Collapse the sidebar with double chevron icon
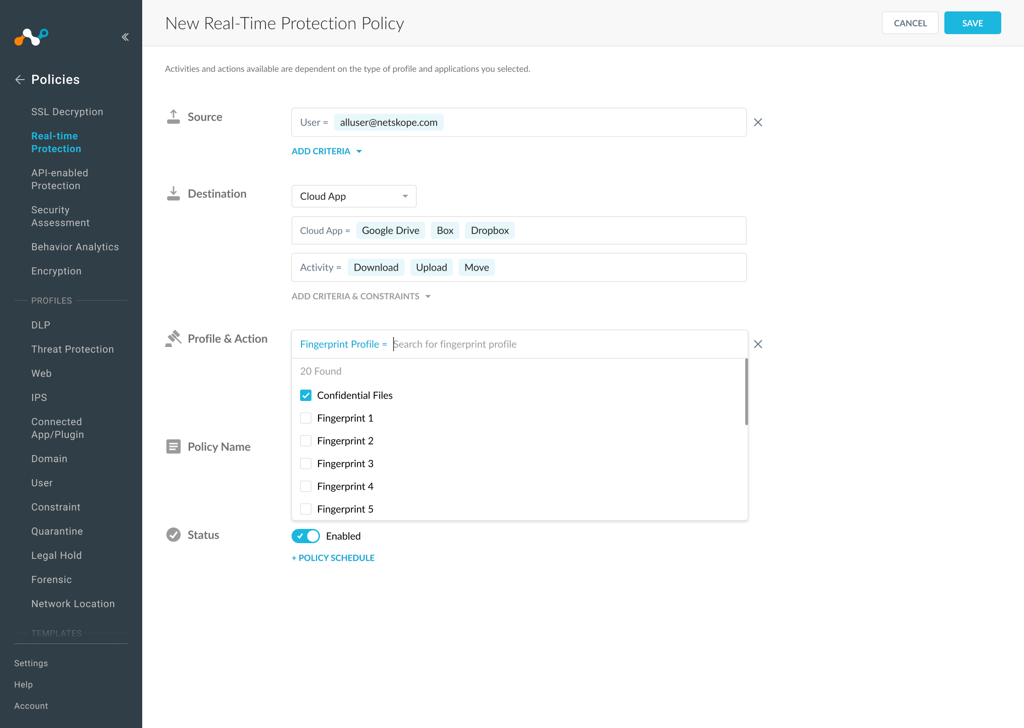The image size is (1024, 728). [125, 37]
